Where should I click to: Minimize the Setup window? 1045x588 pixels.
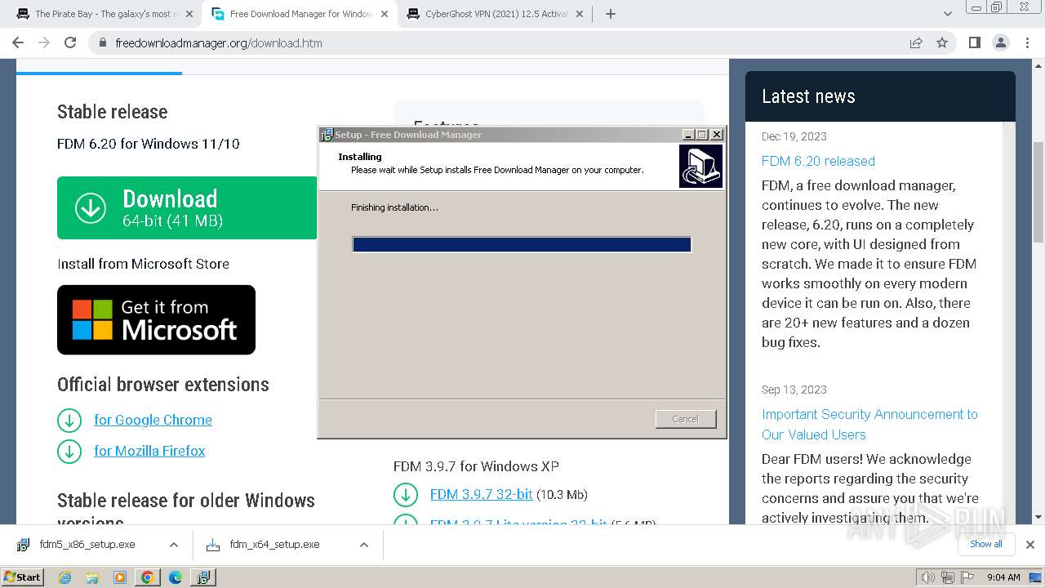[687, 135]
